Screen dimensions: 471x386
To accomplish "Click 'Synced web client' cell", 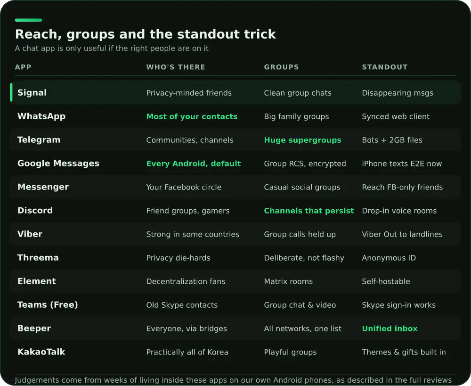I will click(x=396, y=116).
